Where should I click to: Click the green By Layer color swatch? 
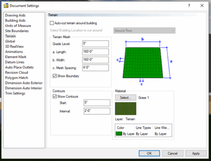click(x=119, y=134)
